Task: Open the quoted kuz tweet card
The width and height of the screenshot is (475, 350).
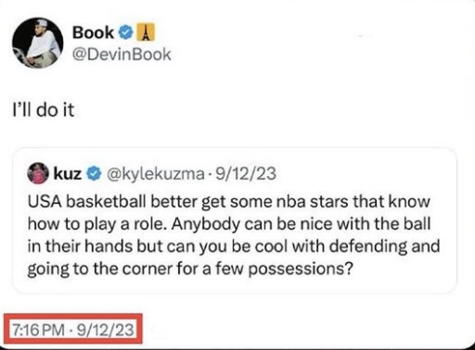Action: (235, 220)
